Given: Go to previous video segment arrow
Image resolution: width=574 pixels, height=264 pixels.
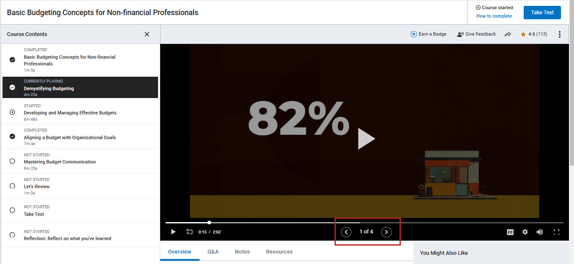Looking at the screenshot, I should 346,232.
